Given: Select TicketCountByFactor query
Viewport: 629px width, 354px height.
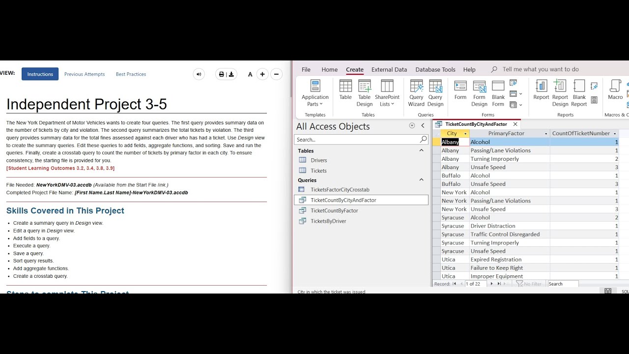Looking at the screenshot, I should pyautogui.click(x=361, y=210).
